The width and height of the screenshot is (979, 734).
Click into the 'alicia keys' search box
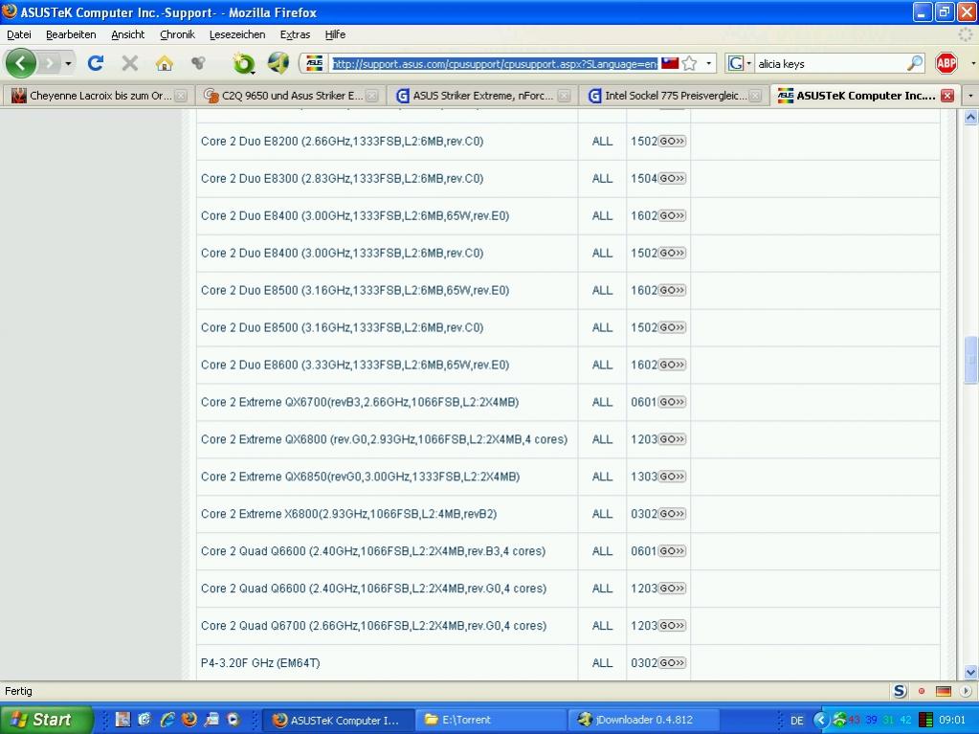coord(830,64)
